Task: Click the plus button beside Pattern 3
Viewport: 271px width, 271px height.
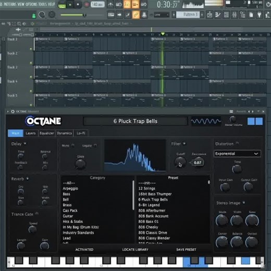Action: 202,15
